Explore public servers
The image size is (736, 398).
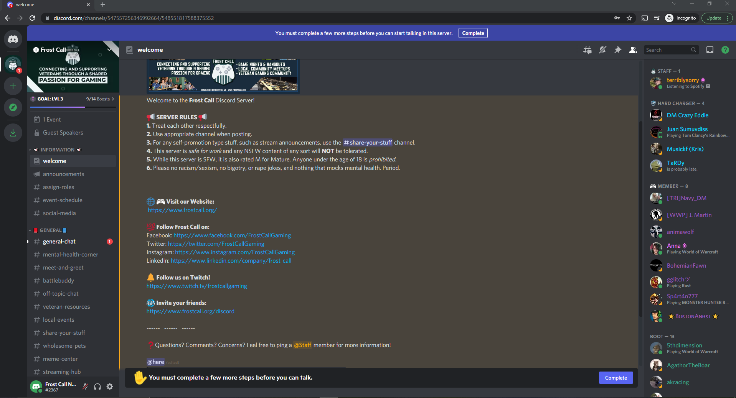[13, 107]
